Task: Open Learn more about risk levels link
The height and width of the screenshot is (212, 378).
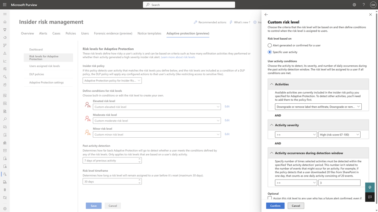Action: point(178,57)
